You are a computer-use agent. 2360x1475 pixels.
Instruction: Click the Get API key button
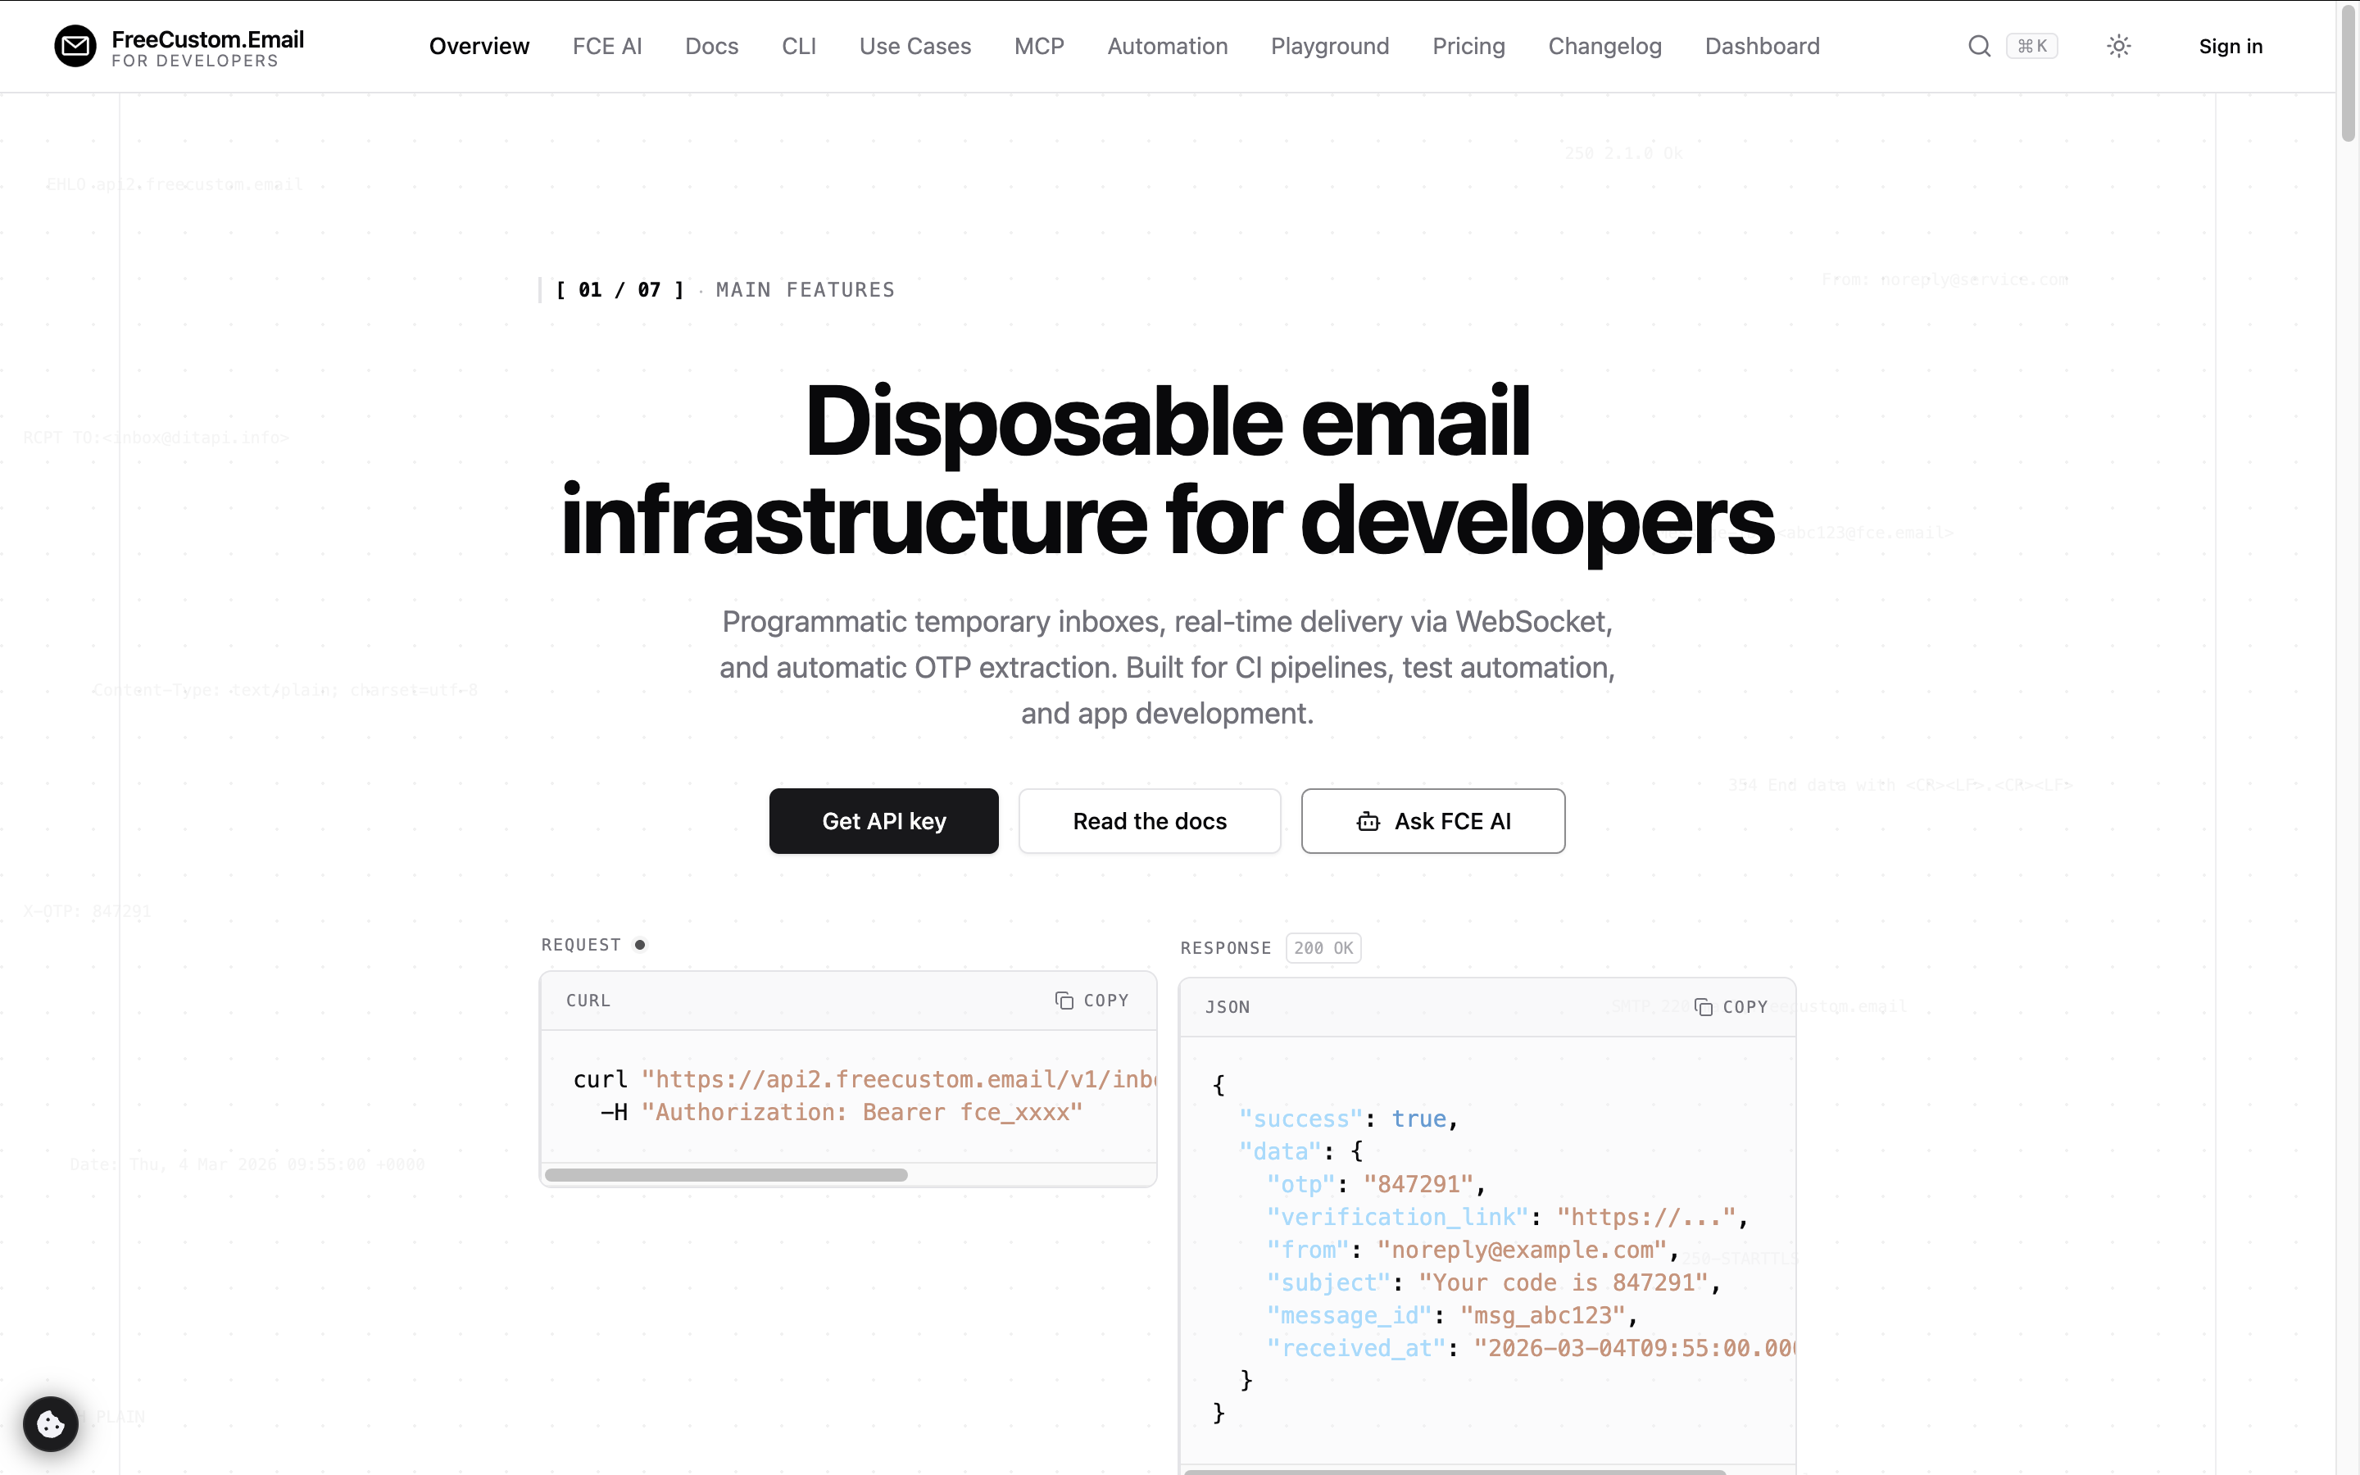[883, 821]
